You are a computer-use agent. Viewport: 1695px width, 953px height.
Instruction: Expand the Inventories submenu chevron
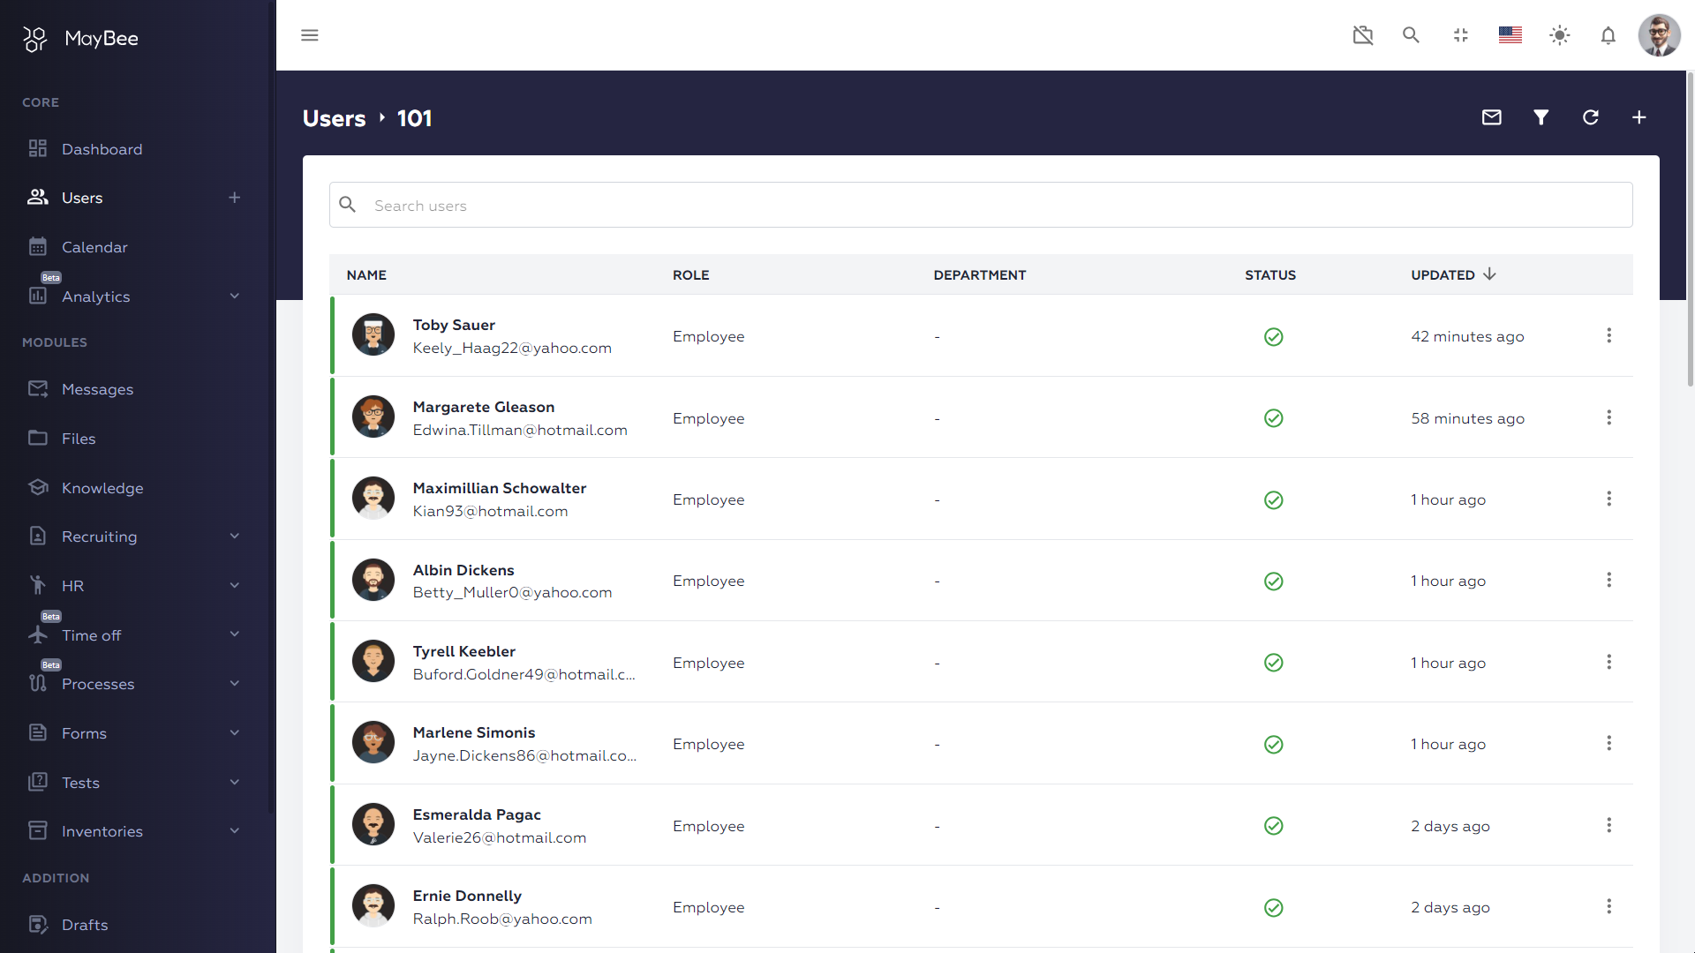pos(235,831)
